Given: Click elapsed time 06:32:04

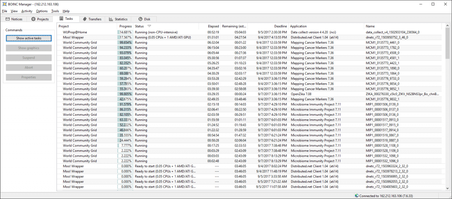Looking at the screenshot, I should [213, 43].
